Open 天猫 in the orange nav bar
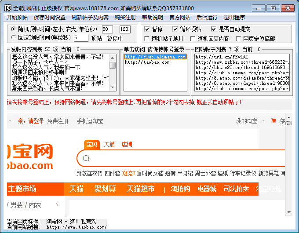 coord(76,189)
